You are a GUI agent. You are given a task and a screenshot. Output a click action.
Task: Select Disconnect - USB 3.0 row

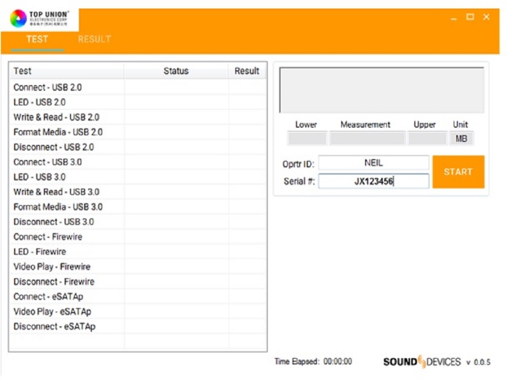(x=138, y=222)
